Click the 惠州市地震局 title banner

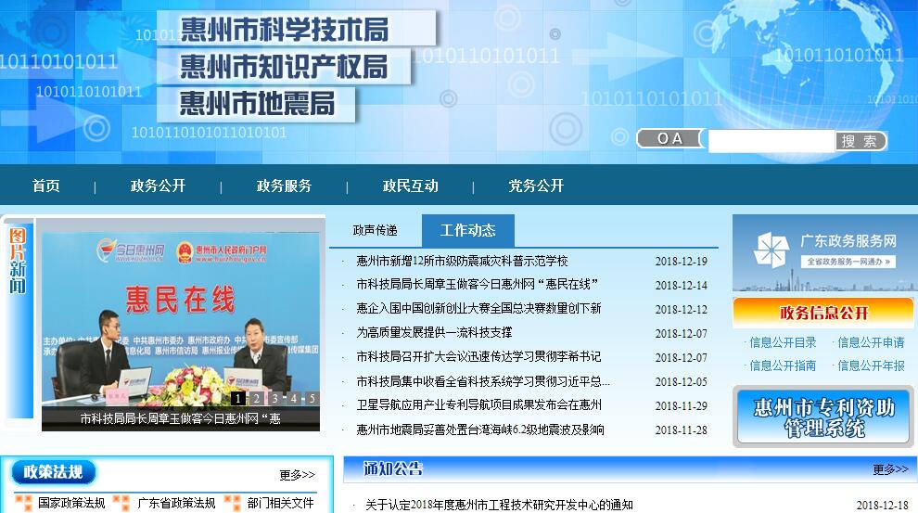point(257,104)
